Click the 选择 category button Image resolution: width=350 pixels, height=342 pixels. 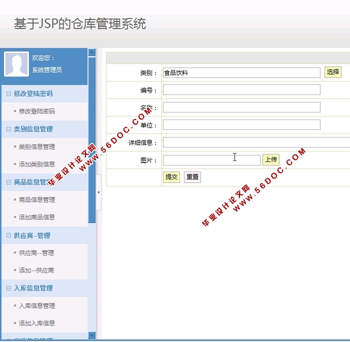coord(332,72)
